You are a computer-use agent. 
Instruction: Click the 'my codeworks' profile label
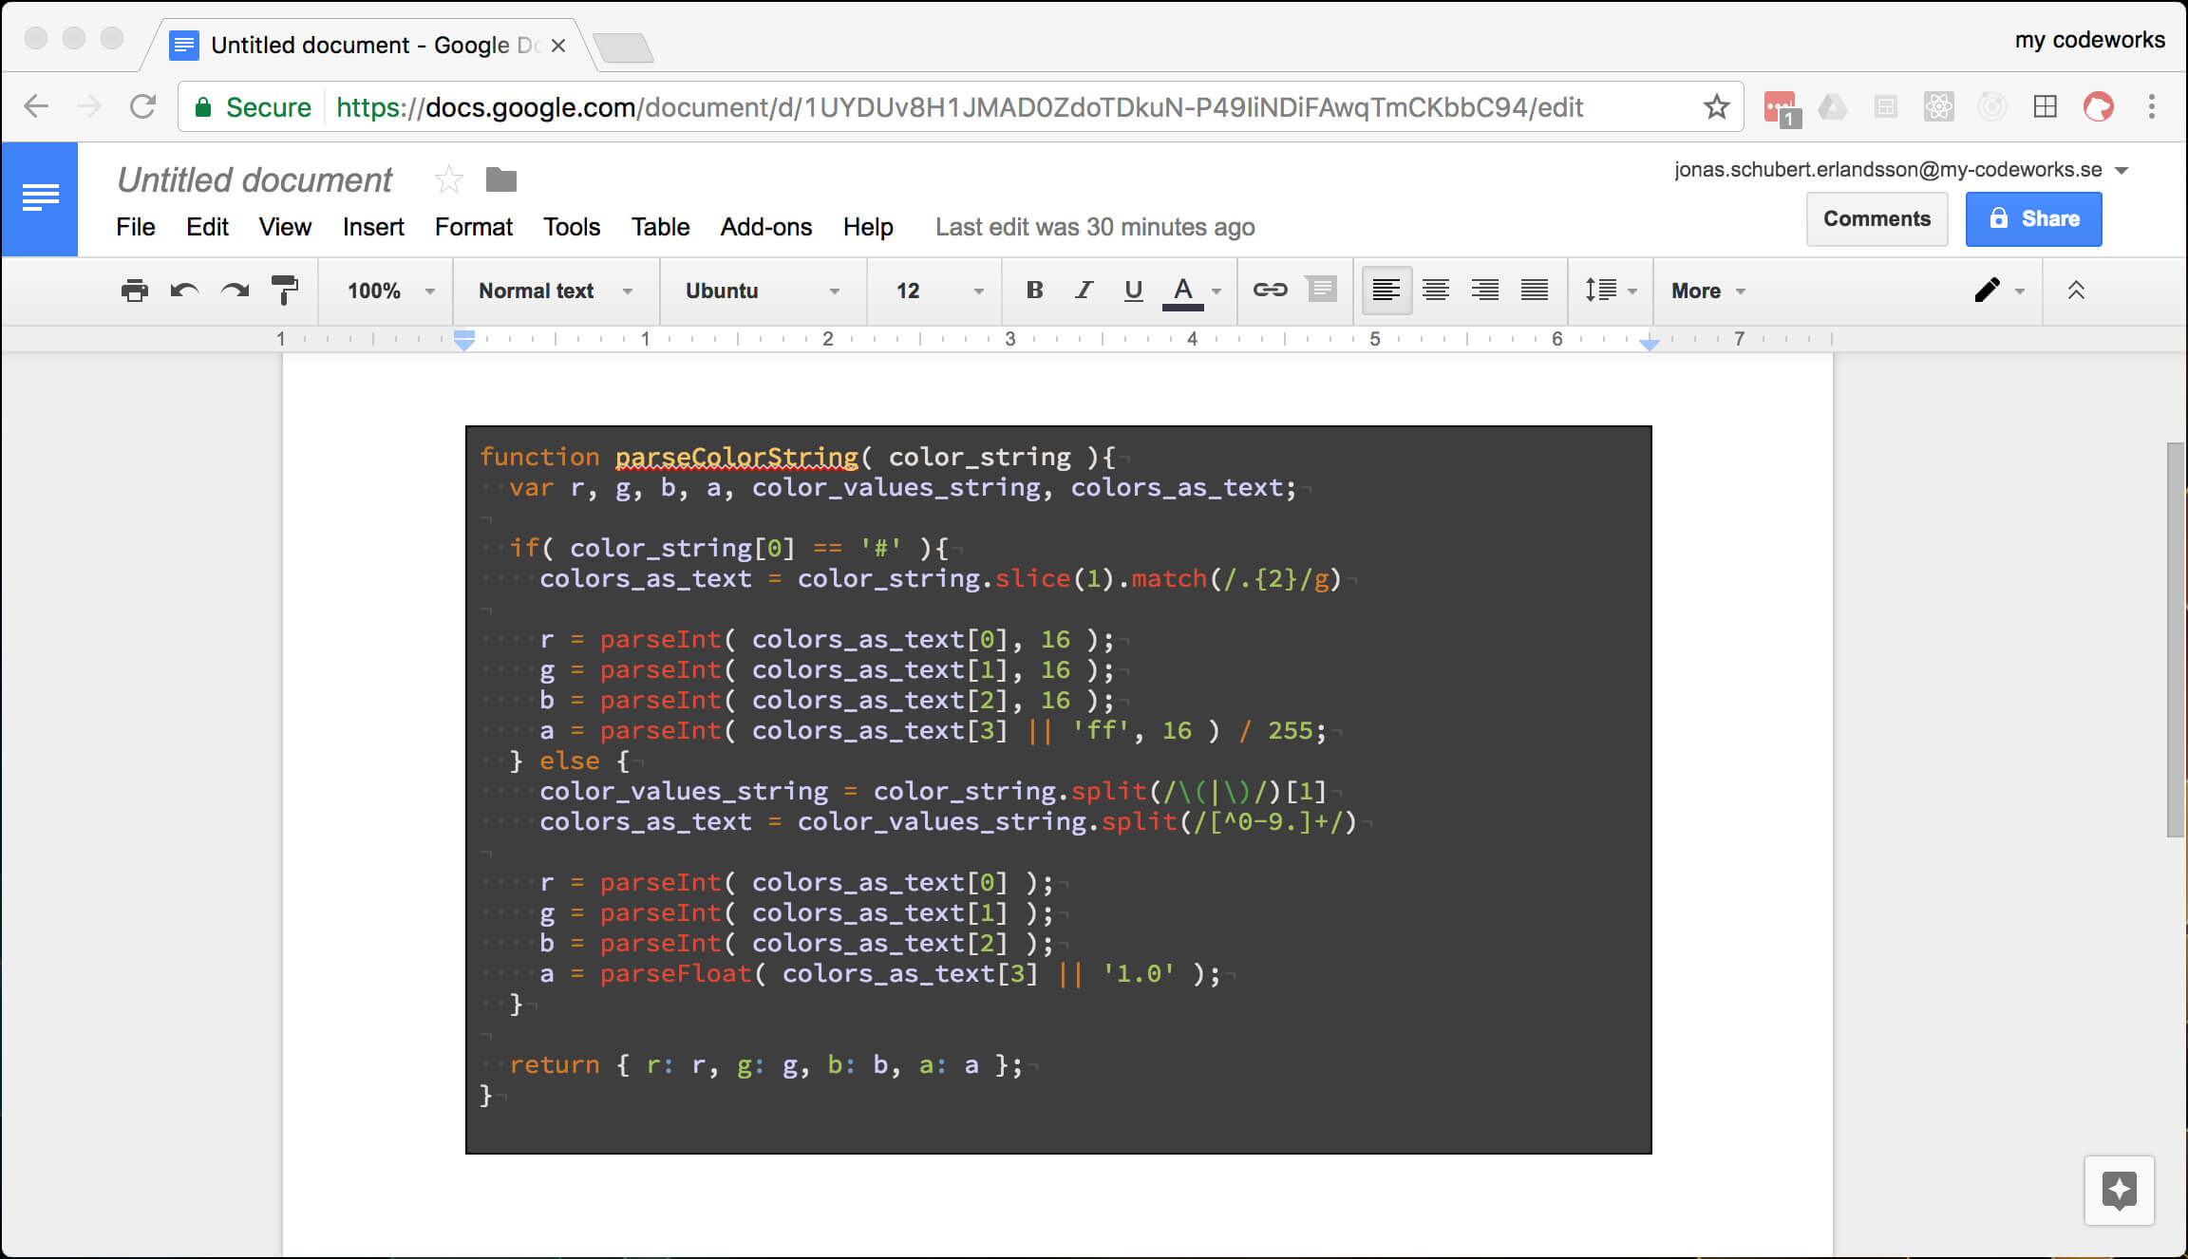coord(2089,40)
